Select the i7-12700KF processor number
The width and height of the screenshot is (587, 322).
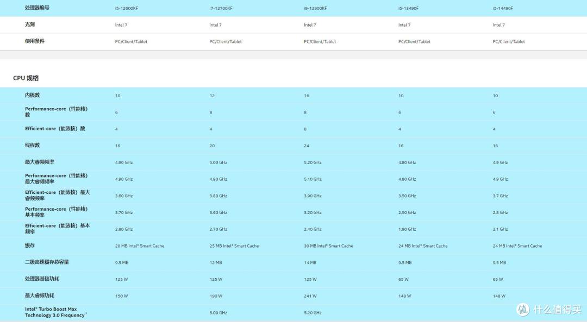pyautogui.click(x=221, y=8)
